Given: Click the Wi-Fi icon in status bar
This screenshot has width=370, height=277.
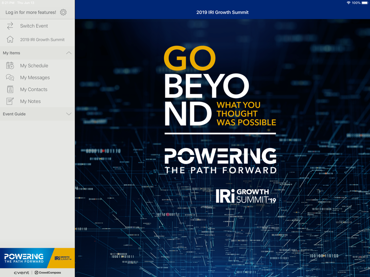Looking at the screenshot, I should point(349,3).
